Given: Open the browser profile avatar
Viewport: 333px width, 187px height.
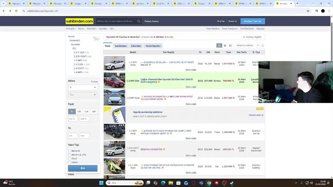Looking at the screenshot, I should coord(323,11).
